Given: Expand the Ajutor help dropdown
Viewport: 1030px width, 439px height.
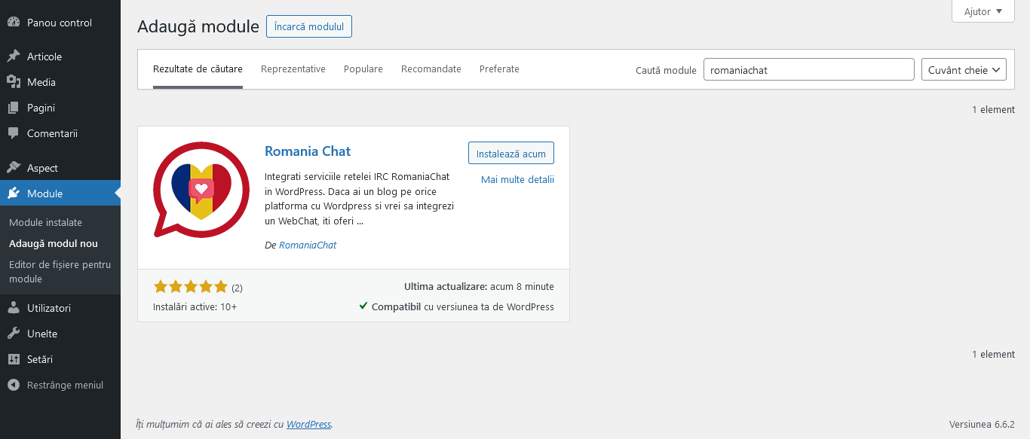Looking at the screenshot, I should tap(983, 11).
